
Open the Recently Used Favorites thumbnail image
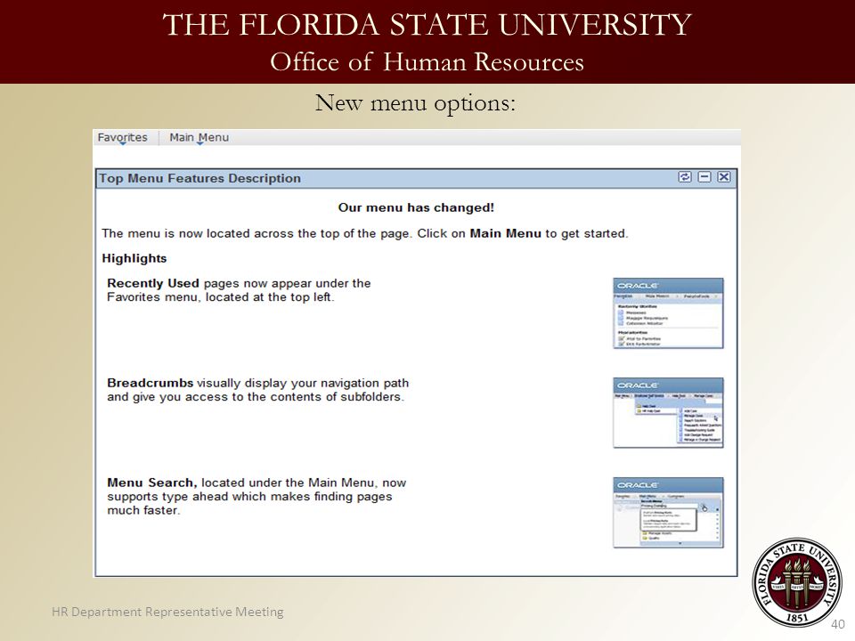pyautogui.click(x=669, y=313)
